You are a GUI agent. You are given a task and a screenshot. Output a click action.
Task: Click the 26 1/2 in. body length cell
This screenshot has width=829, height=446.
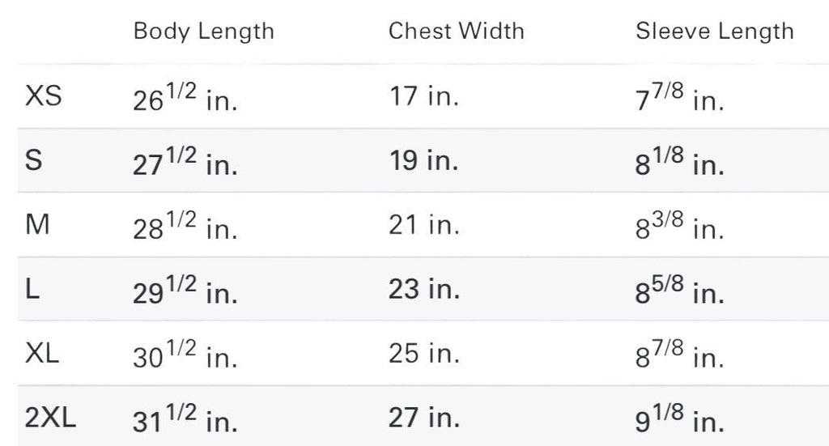point(185,100)
